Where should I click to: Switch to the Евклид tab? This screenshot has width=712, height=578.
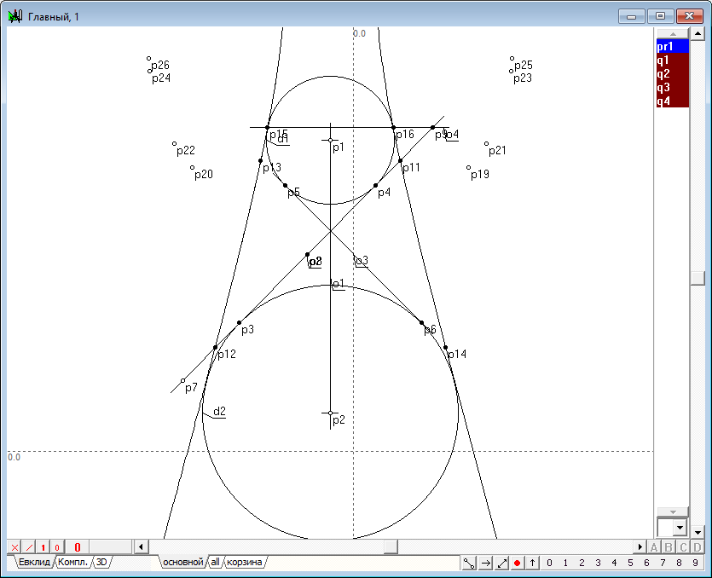[x=34, y=562]
